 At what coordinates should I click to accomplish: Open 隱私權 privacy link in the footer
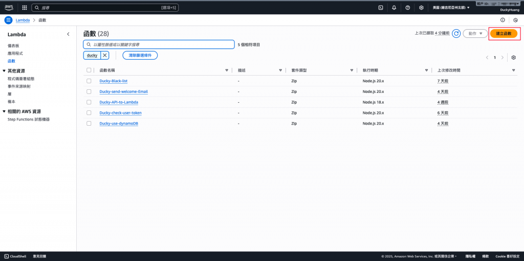coord(471,256)
